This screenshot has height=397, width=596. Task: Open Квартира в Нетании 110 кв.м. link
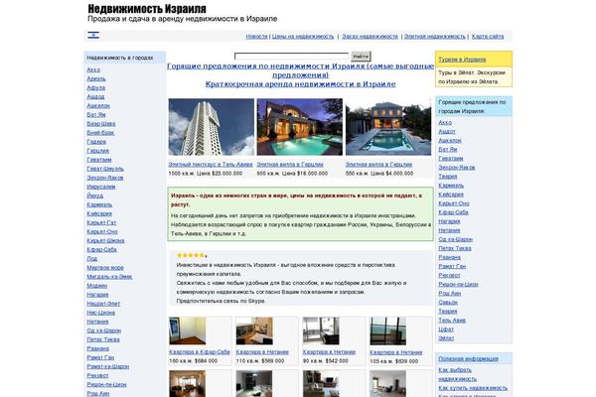(262, 352)
